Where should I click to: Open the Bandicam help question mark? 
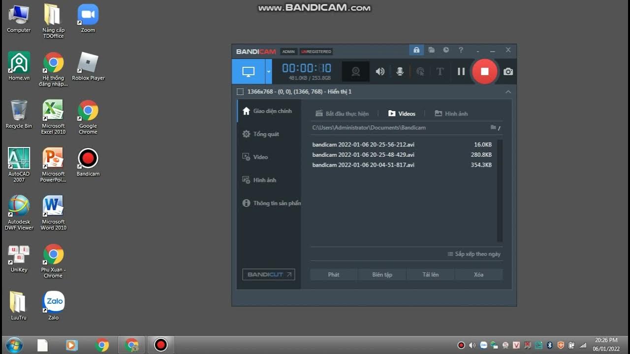point(461,50)
